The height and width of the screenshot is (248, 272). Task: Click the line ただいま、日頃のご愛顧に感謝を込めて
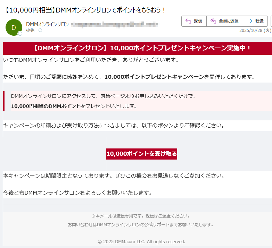tap(129, 77)
